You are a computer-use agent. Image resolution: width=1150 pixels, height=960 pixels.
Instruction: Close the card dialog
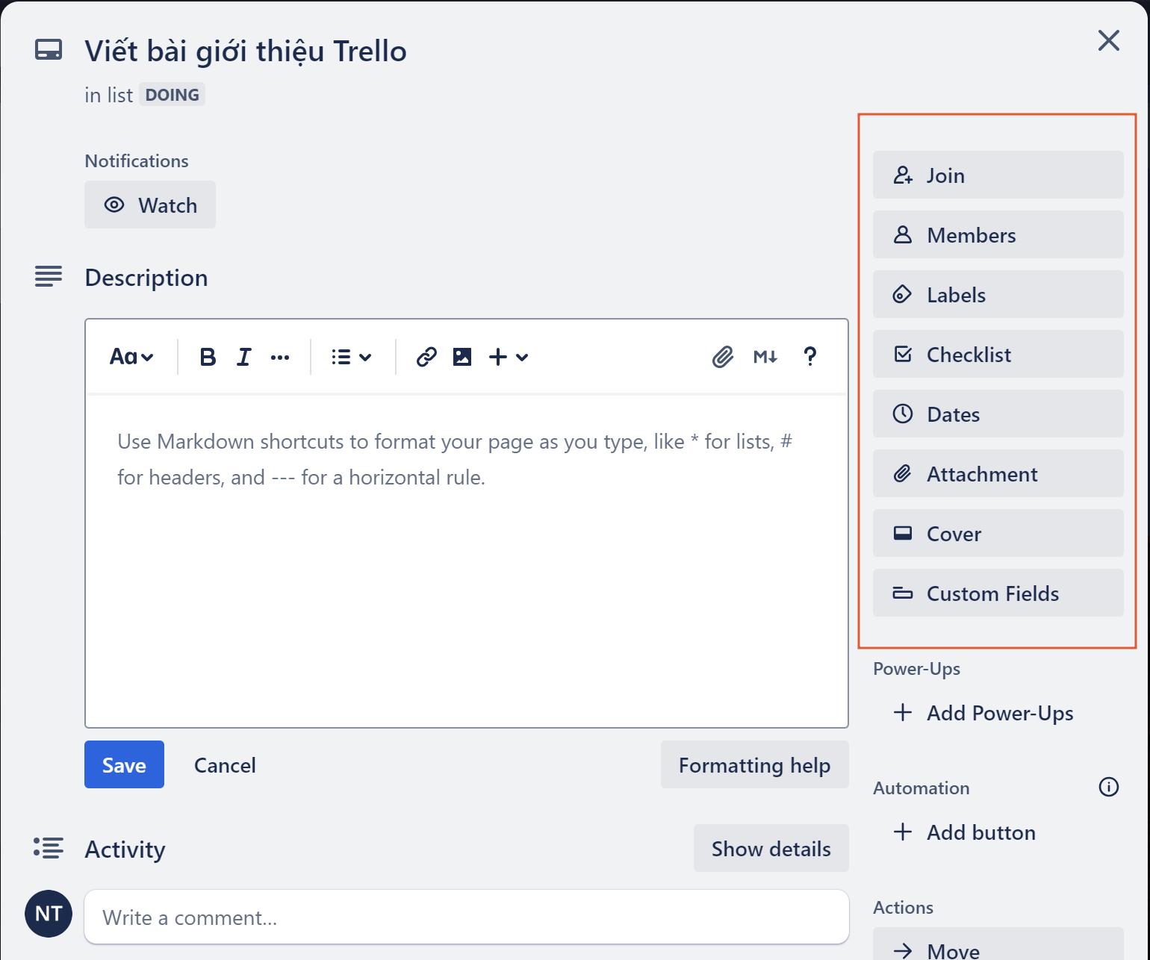click(x=1109, y=40)
